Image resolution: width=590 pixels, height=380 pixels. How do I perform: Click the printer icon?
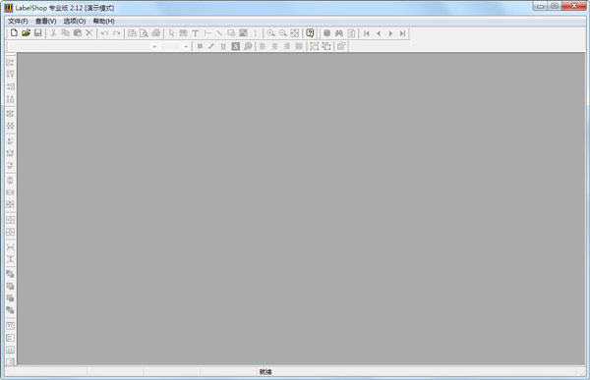click(x=155, y=33)
